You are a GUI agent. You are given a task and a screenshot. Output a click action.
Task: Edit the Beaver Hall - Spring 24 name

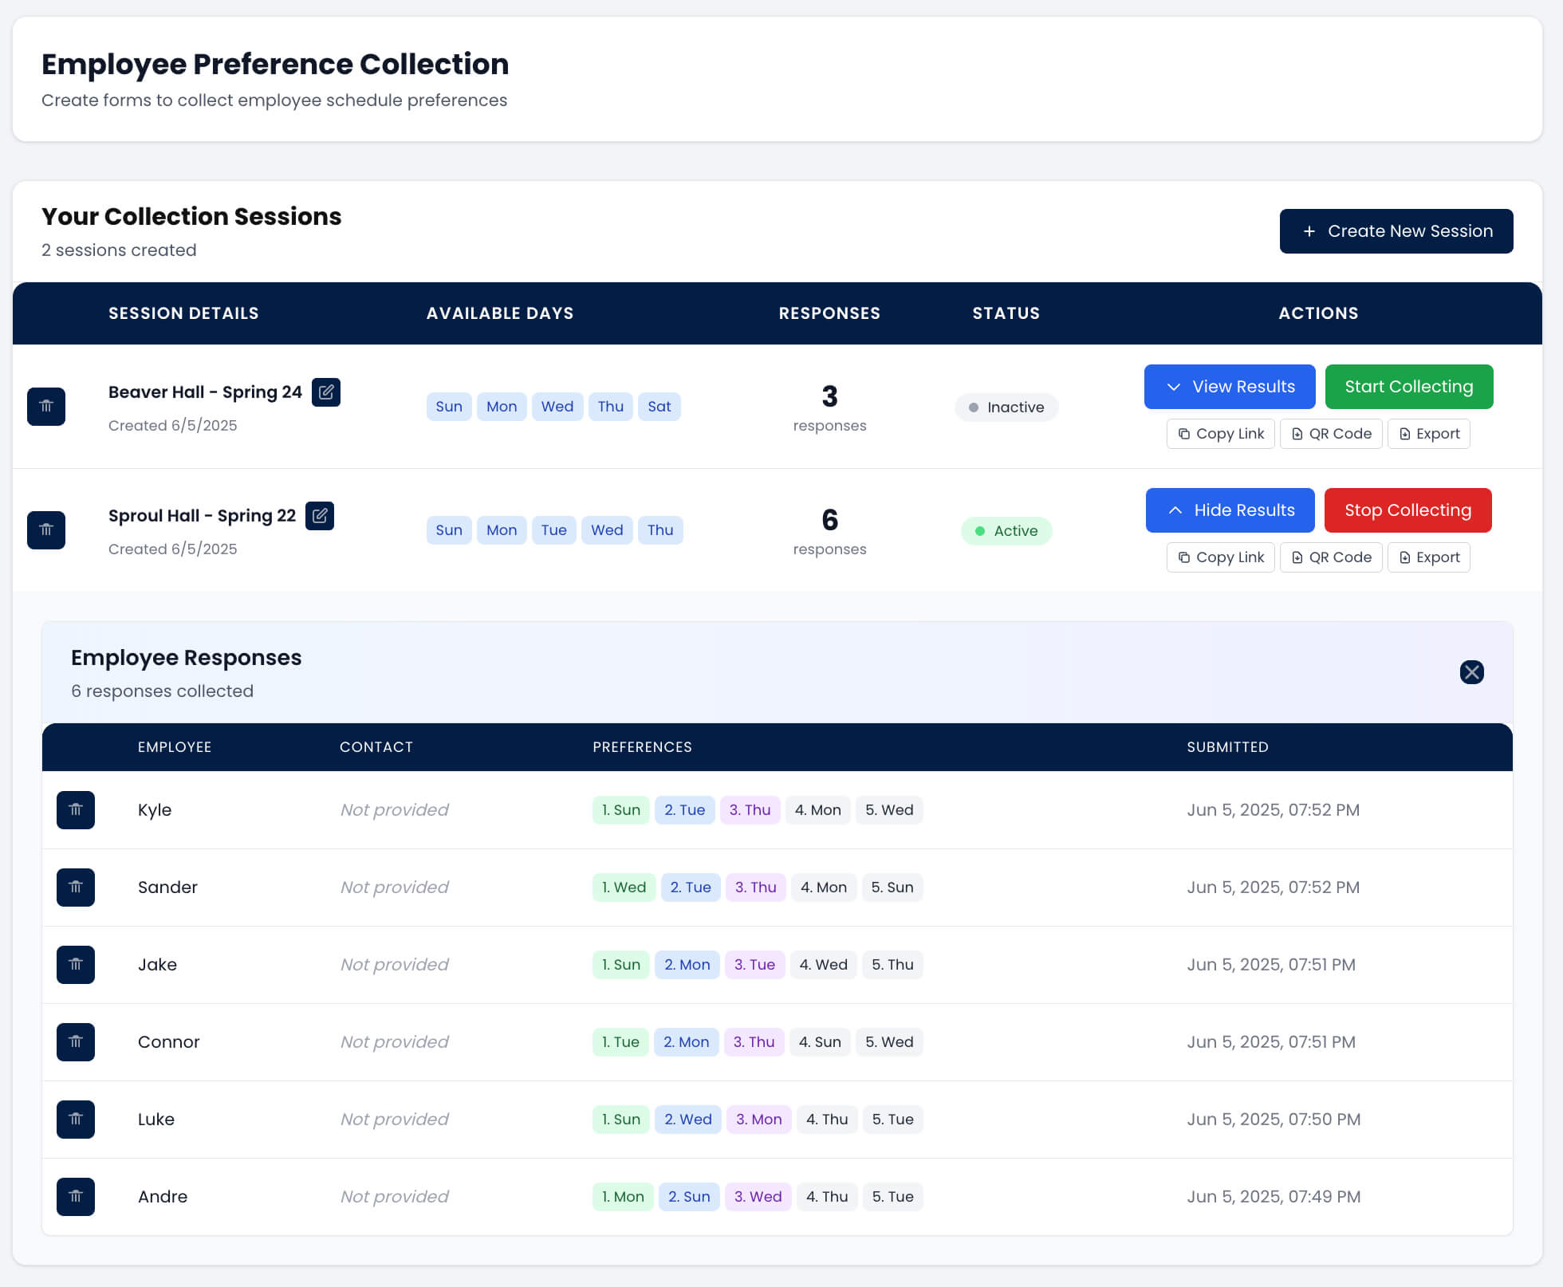click(x=326, y=392)
